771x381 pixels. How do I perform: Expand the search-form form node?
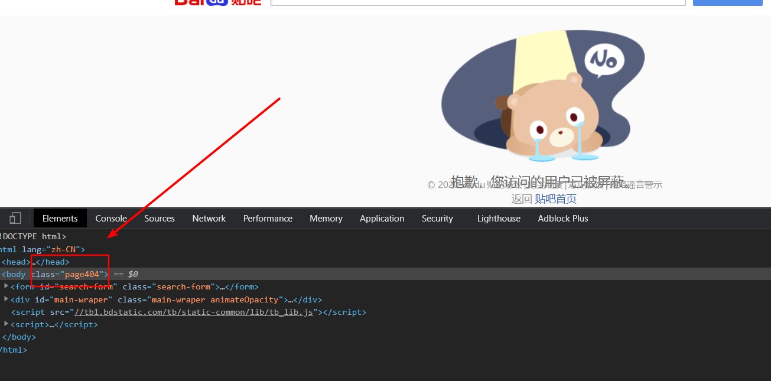click(6, 286)
